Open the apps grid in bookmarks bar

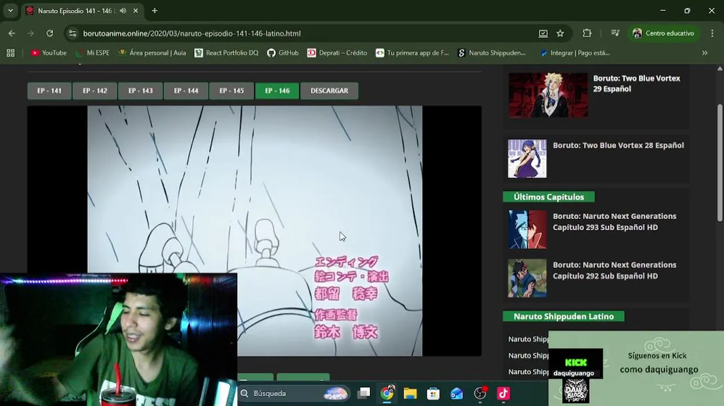[10, 52]
